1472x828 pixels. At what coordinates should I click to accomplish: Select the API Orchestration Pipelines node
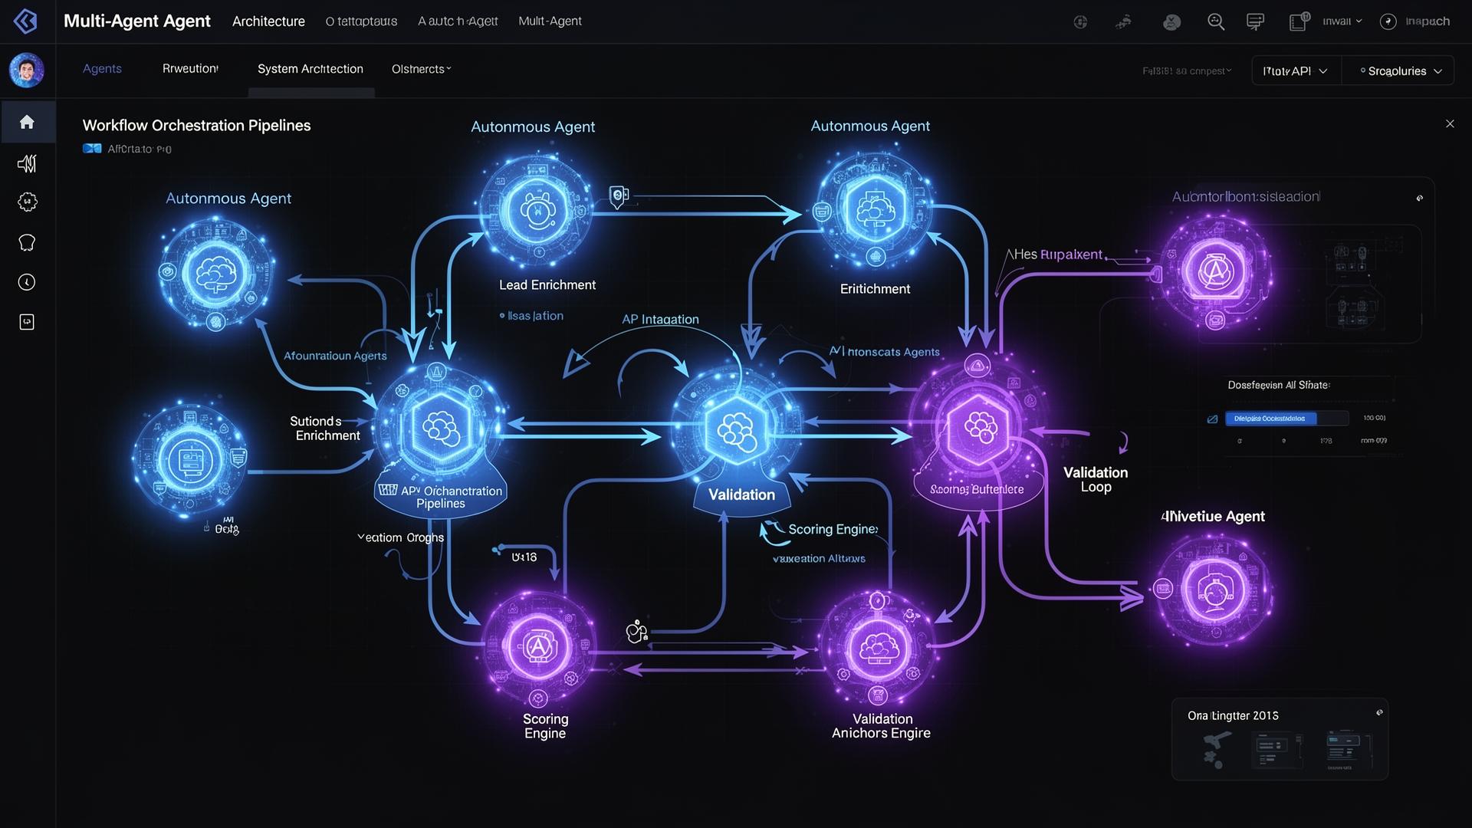click(x=441, y=431)
